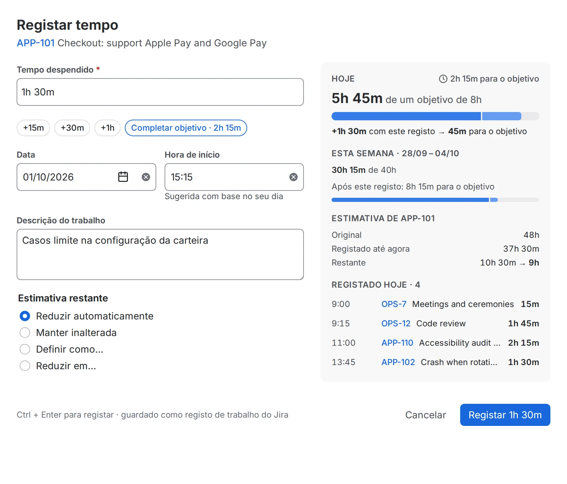This screenshot has height=484, width=567.
Task: Click the Restante '10h 30m → 9h' value
Action: point(510,263)
